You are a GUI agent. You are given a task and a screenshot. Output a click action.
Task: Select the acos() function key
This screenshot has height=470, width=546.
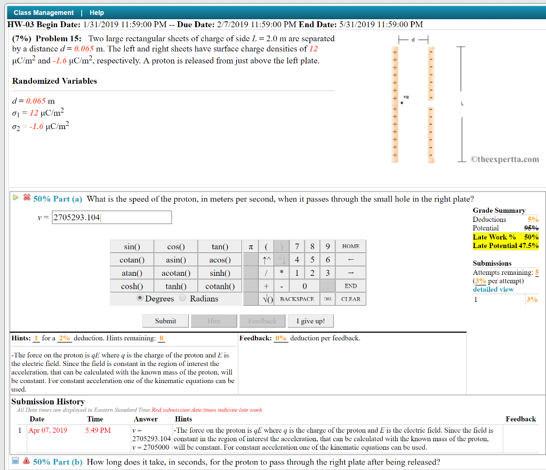[220, 259]
